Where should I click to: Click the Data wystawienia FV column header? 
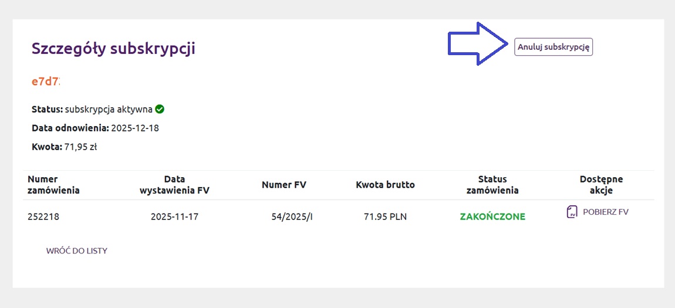(x=174, y=185)
